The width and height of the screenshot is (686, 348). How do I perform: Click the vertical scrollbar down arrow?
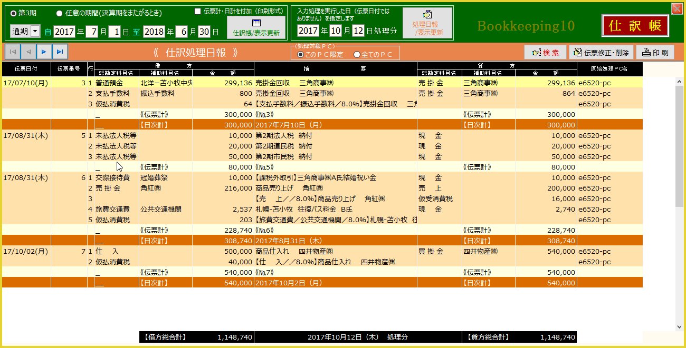coord(680,327)
